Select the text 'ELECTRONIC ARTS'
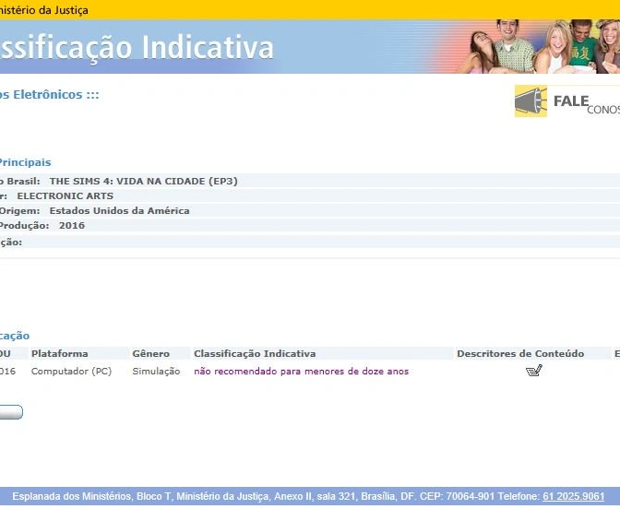Screen dimensions: 620x509 tap(66, 196)
